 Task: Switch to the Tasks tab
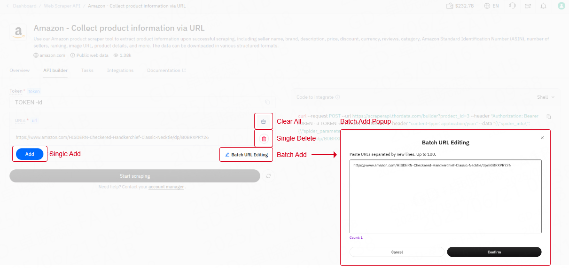click(87, 71)
